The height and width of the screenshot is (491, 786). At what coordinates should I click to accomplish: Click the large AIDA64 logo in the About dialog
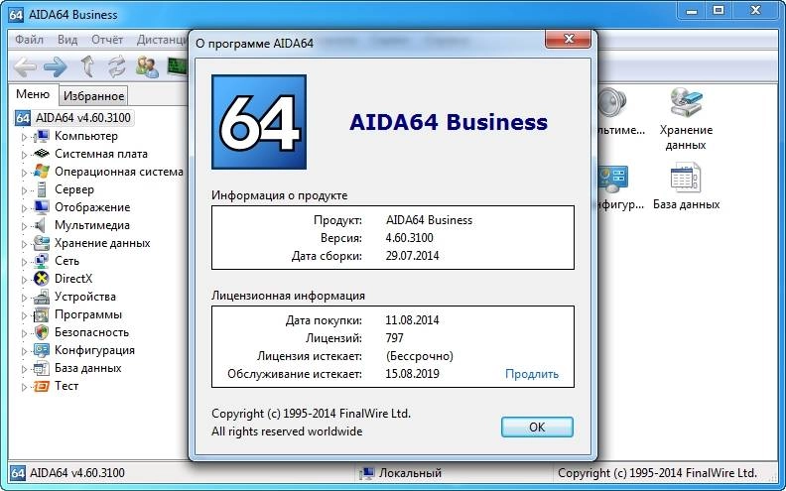(259, 122)
